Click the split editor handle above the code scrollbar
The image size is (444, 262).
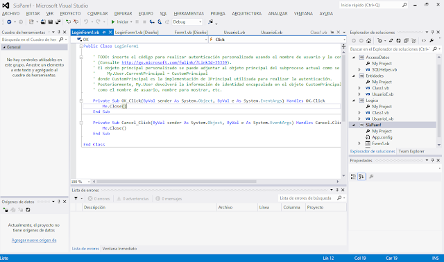coord(343,46)
